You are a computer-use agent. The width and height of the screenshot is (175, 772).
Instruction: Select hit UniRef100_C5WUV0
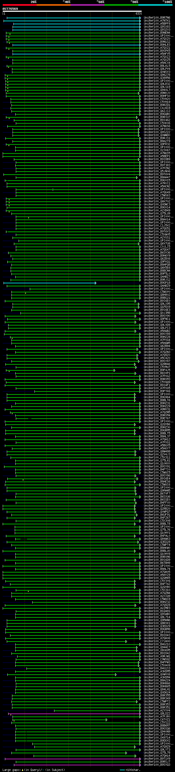[157, 292]
